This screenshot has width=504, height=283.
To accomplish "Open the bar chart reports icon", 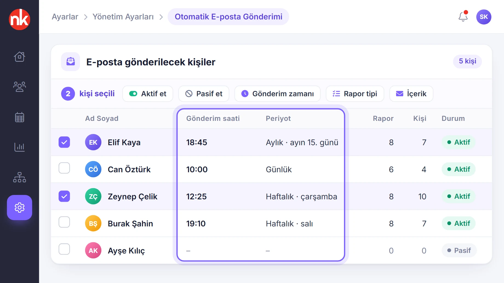I will 19,147.
